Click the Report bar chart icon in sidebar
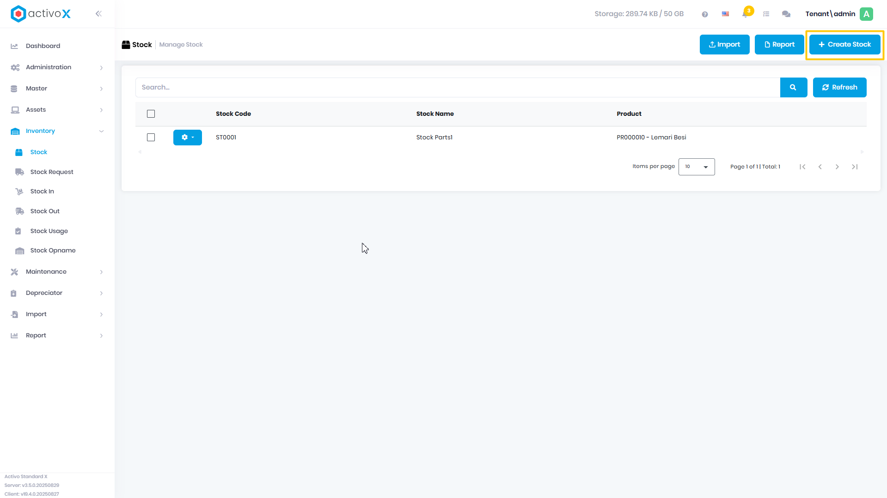887x498 pixels. click(x=14, y=336)
